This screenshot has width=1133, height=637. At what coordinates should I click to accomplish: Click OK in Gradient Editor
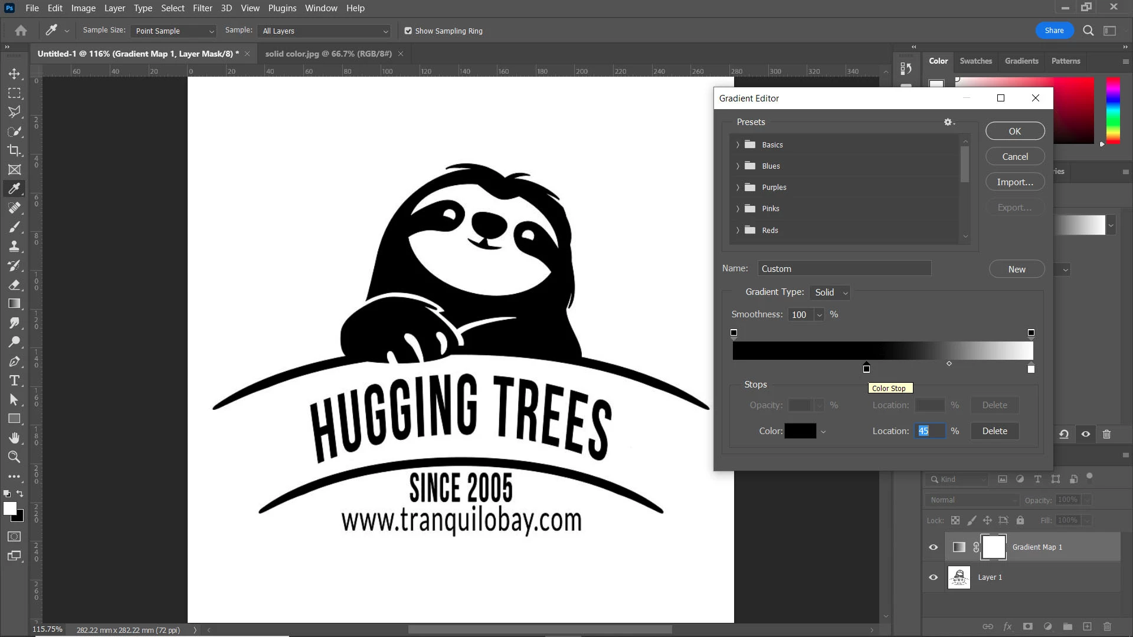pyautogui.click(x=1014, y=131)
